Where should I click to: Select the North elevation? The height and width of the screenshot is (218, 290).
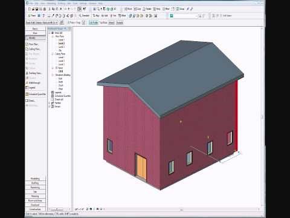coord(60,82)
